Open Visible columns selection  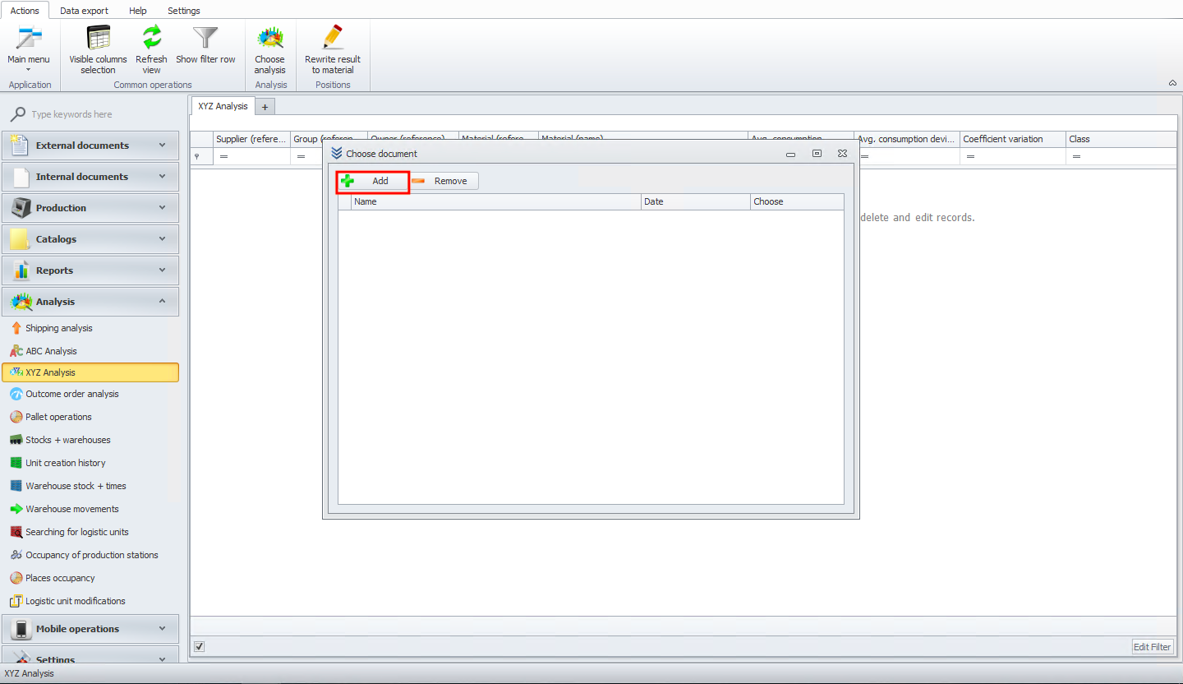click(x=98, y=50)
